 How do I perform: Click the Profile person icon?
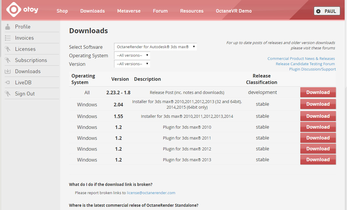coord(8,27)
